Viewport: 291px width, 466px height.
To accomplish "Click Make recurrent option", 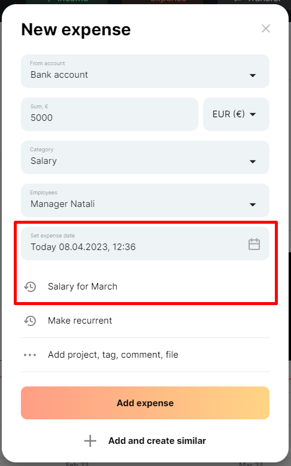I will [80, 321].
